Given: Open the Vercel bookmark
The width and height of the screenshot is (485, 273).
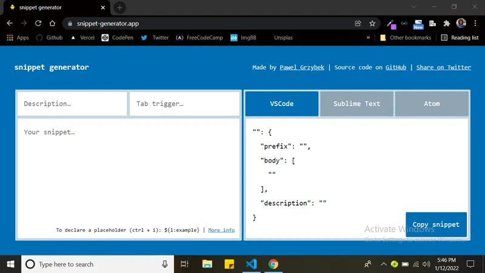Looking at the screenshot, I should (x=82, y=38).
